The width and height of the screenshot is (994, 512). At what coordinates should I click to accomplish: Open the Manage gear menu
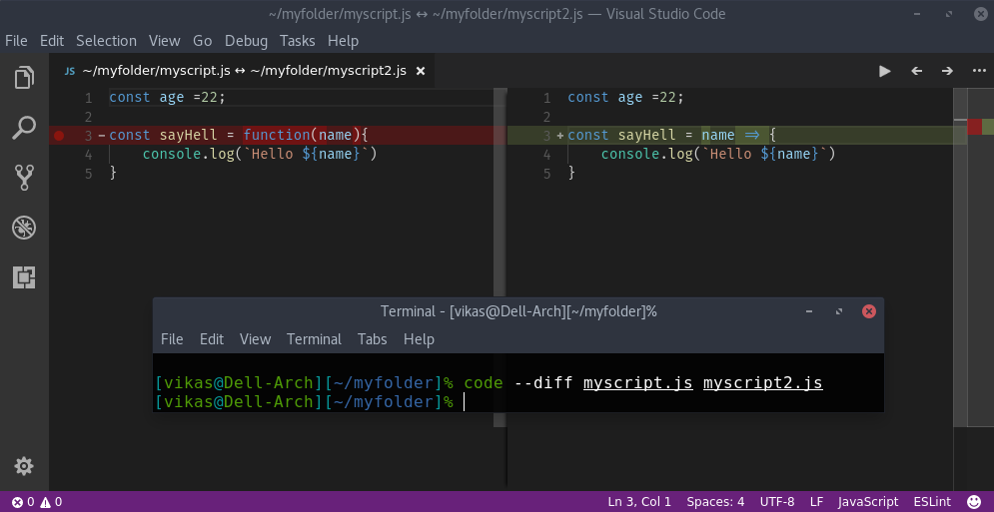tap(24, 467)
